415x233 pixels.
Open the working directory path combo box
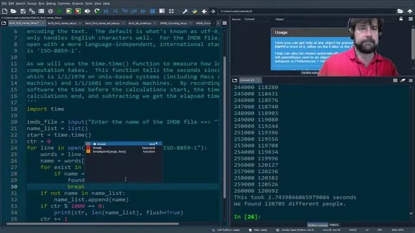click(x=307, y=11)
